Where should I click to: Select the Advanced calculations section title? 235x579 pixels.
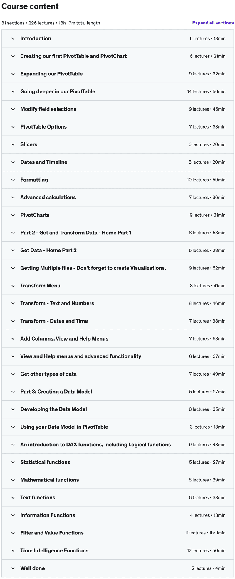click(48, 198)
